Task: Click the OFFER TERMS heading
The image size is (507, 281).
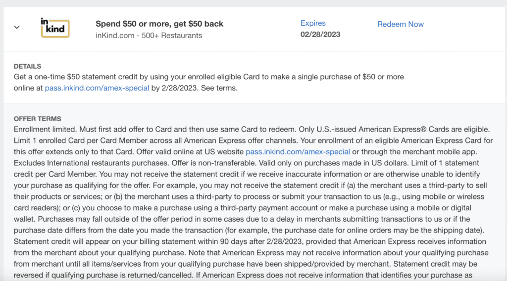Action: pos(38,119)
